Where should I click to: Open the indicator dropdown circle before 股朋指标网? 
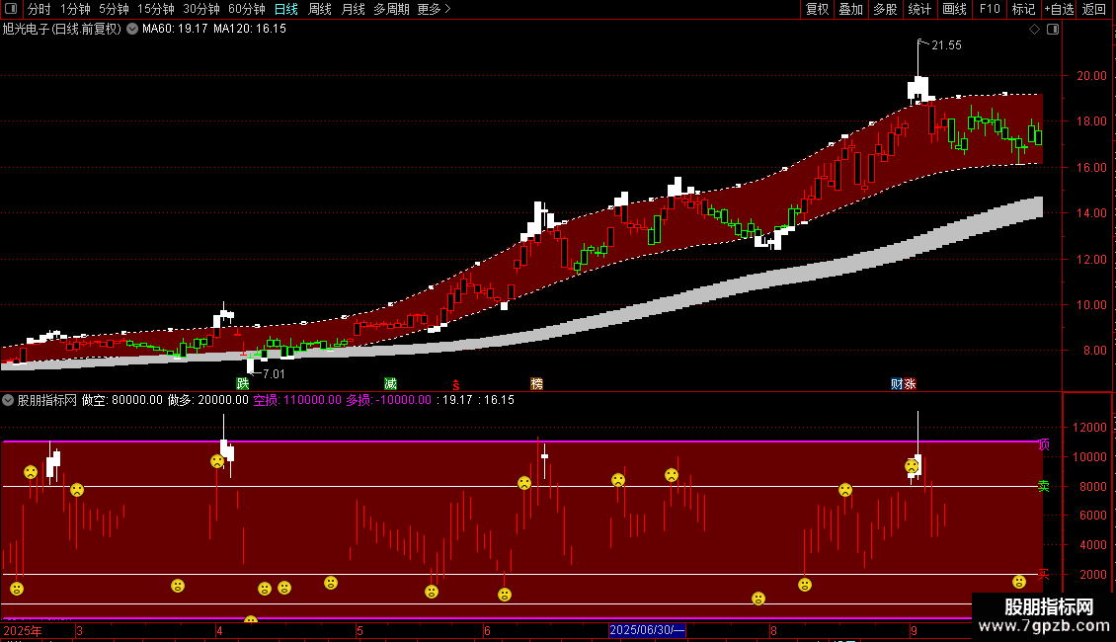(x=8, y=400)
